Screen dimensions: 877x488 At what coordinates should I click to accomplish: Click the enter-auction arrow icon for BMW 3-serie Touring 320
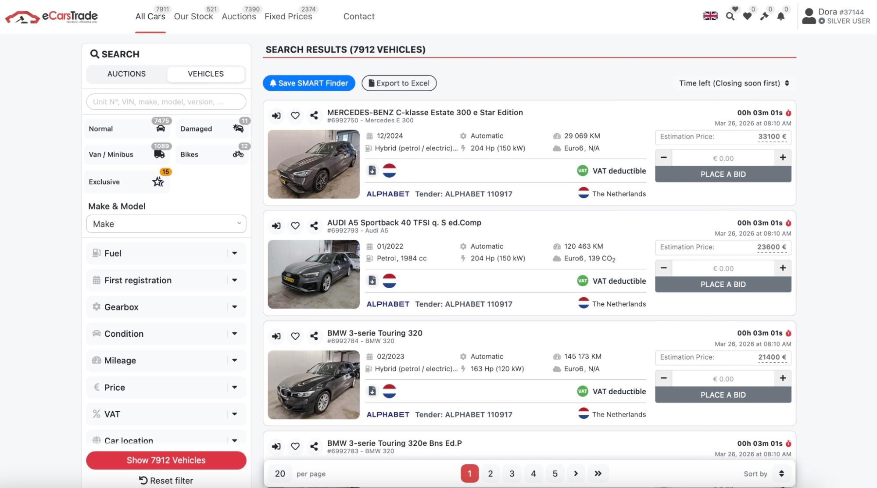coord(276,336)
